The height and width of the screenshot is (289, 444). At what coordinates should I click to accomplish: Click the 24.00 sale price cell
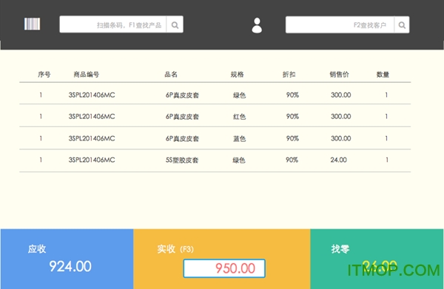(x=339, y=160)
